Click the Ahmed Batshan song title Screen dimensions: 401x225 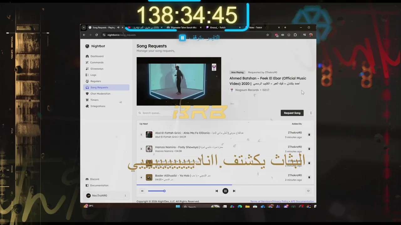click(268, 81)
